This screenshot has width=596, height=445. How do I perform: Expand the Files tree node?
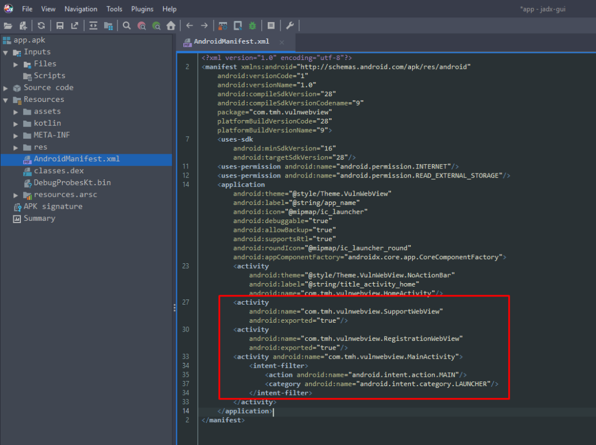pyautogui.click(x=16, y=65)
